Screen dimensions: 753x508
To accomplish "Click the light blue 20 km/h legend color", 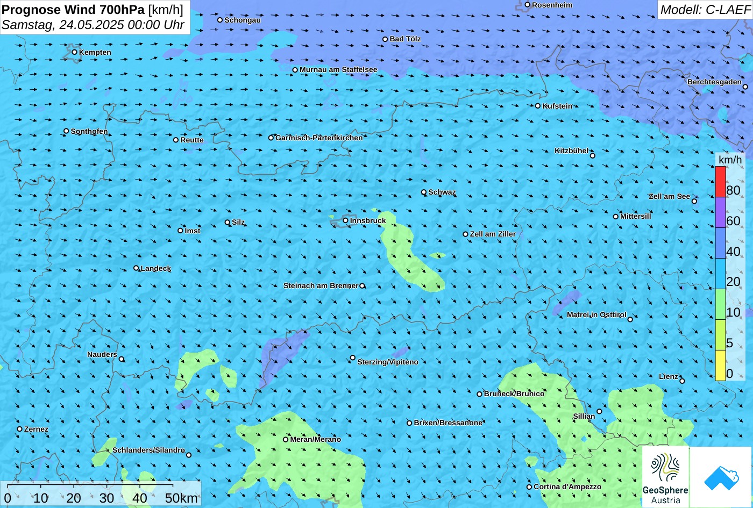I will point(720,274).
